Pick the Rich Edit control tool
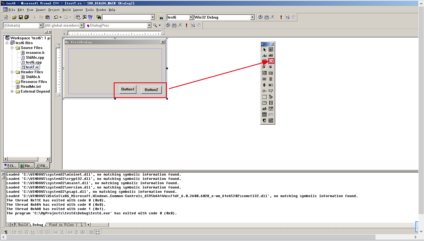Screen dimensions: 424x241 (264, 109)
